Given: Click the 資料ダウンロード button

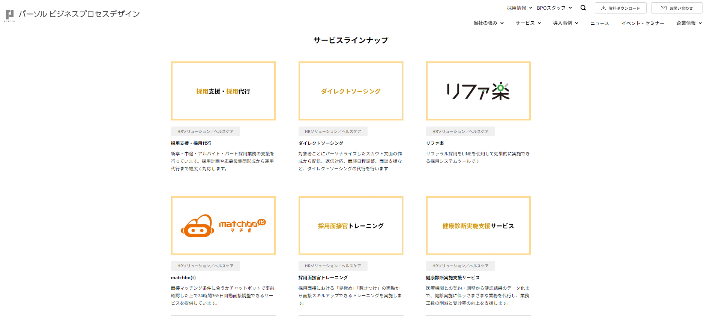Looking at the screenshot, I should coord(620,8).
